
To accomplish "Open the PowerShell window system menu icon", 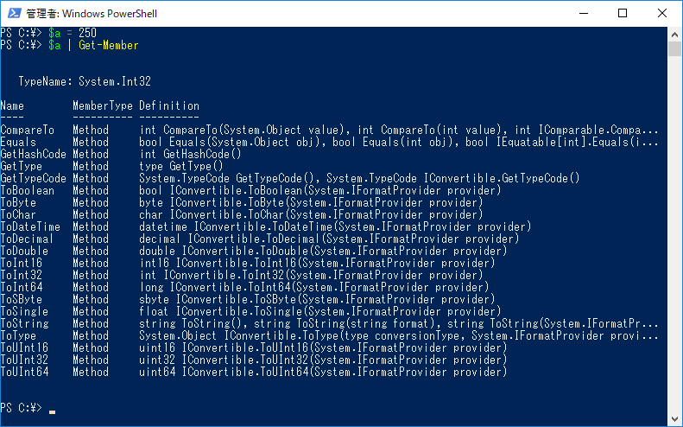I will click(x=14, y=13).
